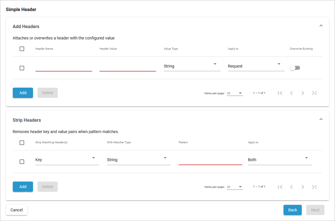Collapse the Strip Headers section
335x221 pixels.
[321, 119]
